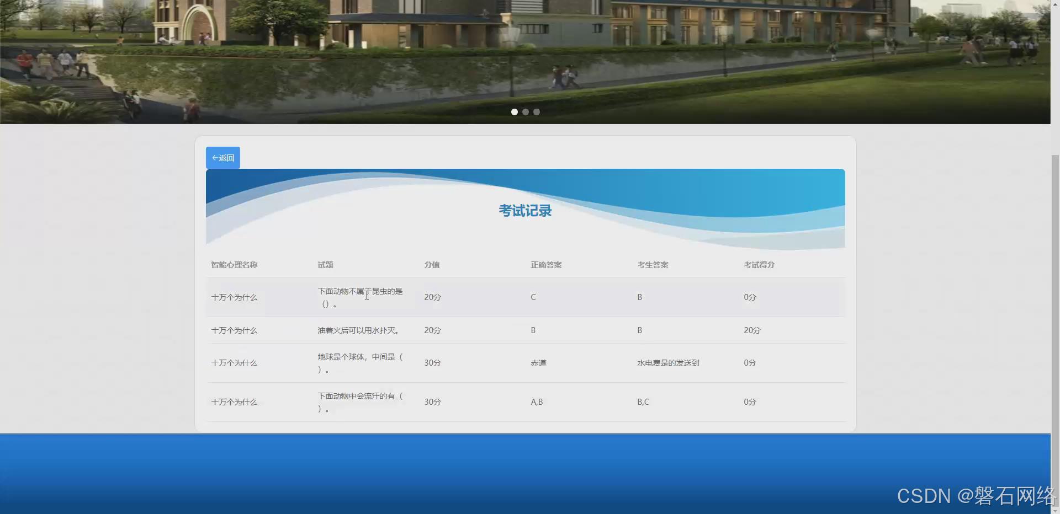1060x514 pixels.
Task: Click correct answer C in the insect question row
Action: [533, 297]
